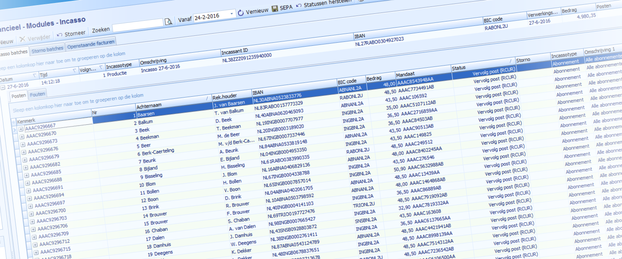Click the Storneer undo arrow icon

click(x=60, y=35)
